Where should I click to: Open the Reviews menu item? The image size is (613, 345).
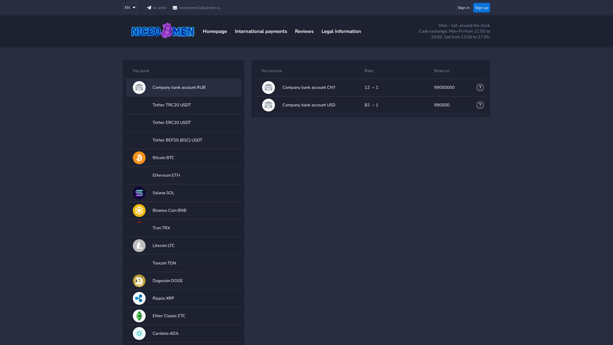[304, 31]
